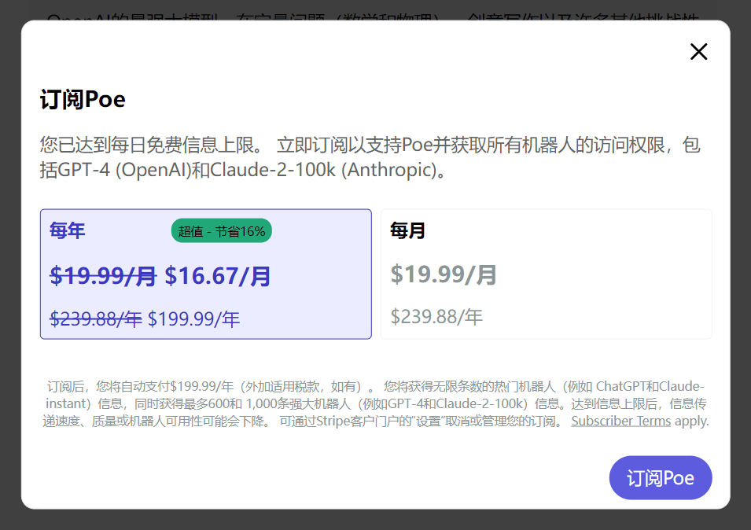Screen dimensions: 751x530
Task: Click the 订阅Poe dialog heading
Action: [x=83, y=100]
